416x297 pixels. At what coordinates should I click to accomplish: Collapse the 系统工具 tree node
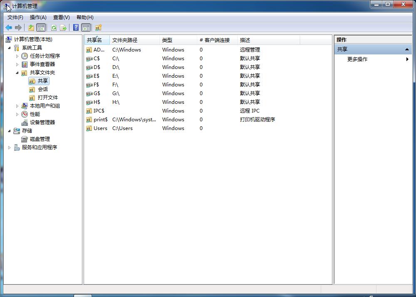tap(10, 47)
